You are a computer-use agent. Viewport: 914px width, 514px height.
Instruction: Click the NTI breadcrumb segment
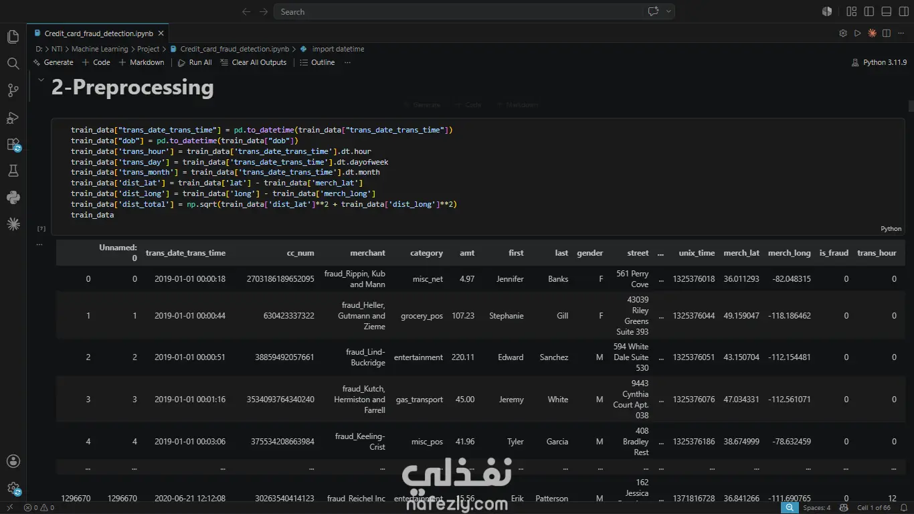coord(57,49)
